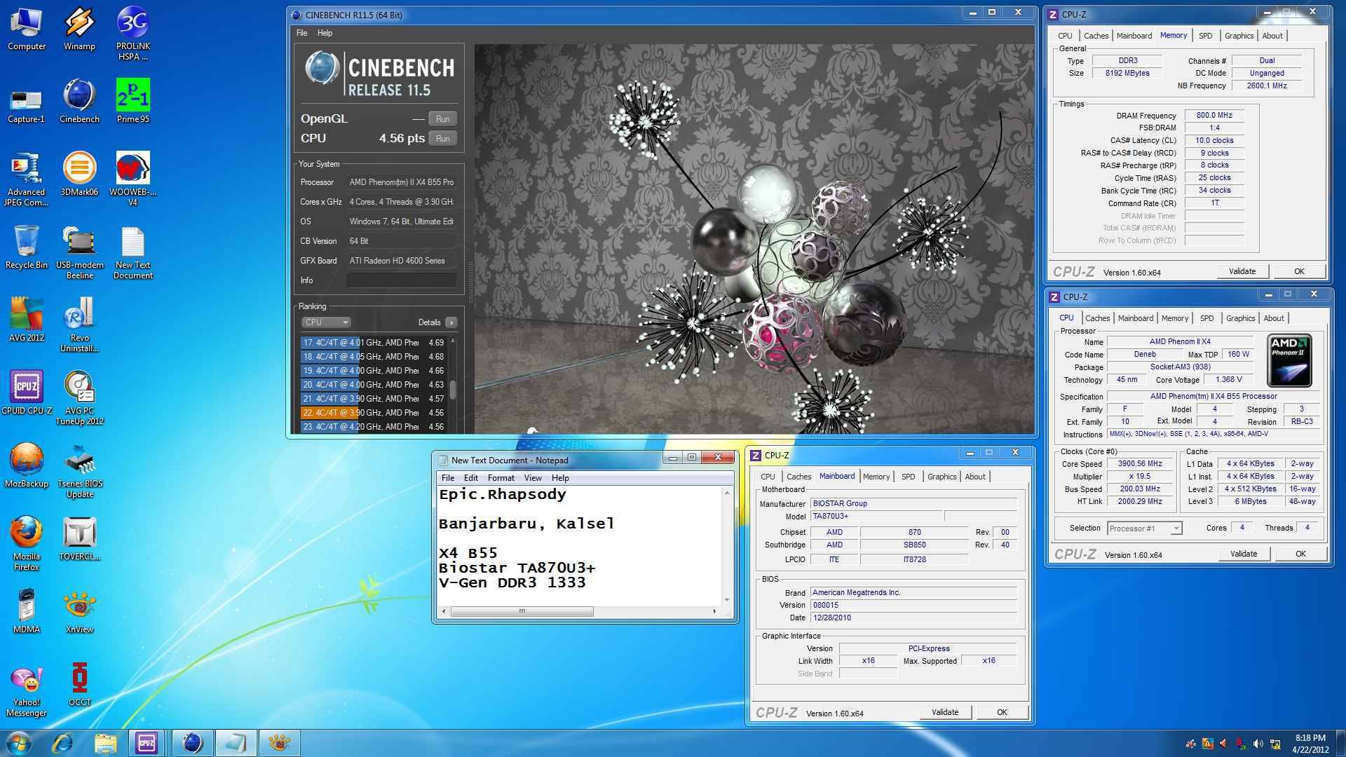The width and height of the screenshot is (1346, 757).
Task: Switch to CPU-Z via taskbar button
Action: 147,743
